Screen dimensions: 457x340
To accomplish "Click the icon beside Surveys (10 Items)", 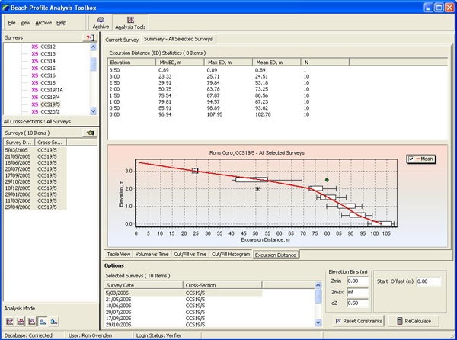I will tap(91, 133).
